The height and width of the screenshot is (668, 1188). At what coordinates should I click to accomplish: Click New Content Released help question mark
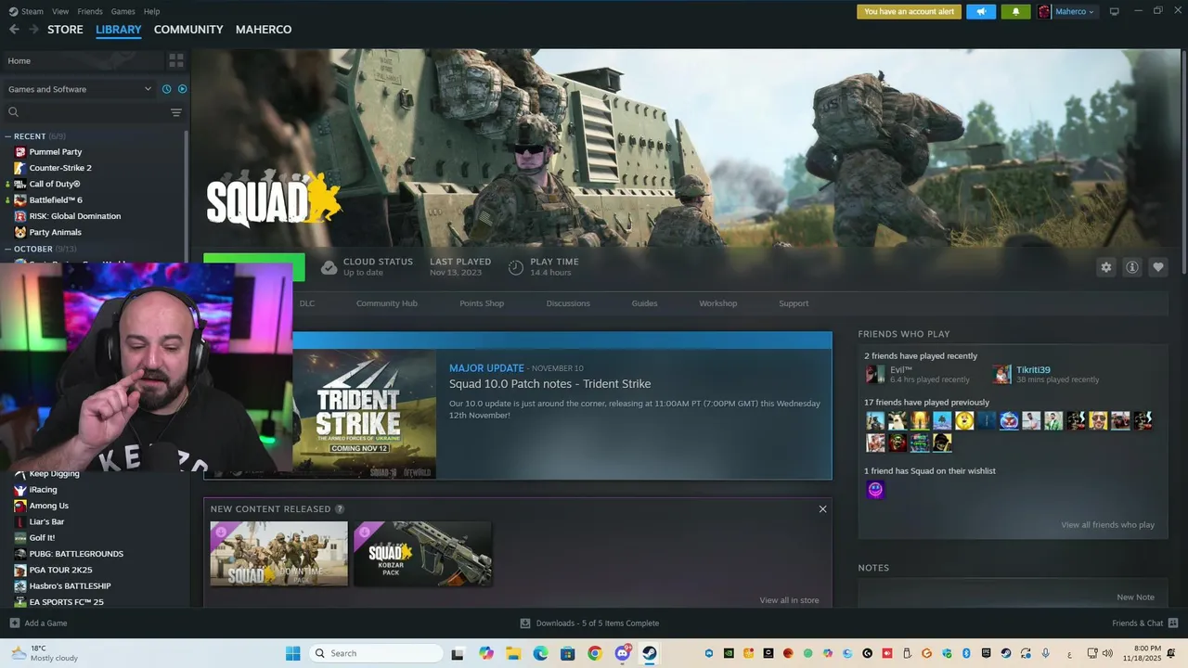click(x=340, y=509)
